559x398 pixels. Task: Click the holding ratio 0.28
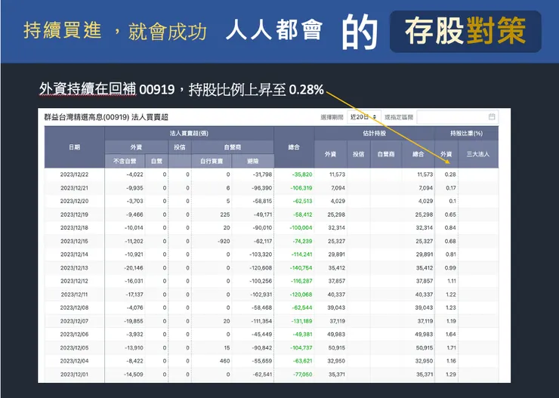coord(450,174)
